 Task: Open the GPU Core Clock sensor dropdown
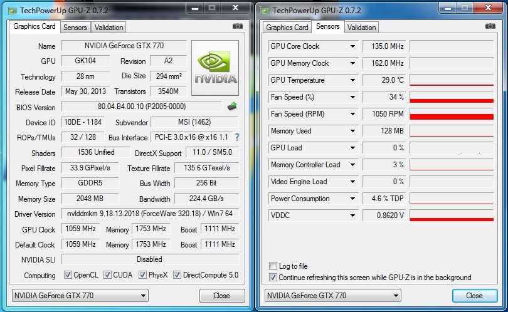[352, 46]
